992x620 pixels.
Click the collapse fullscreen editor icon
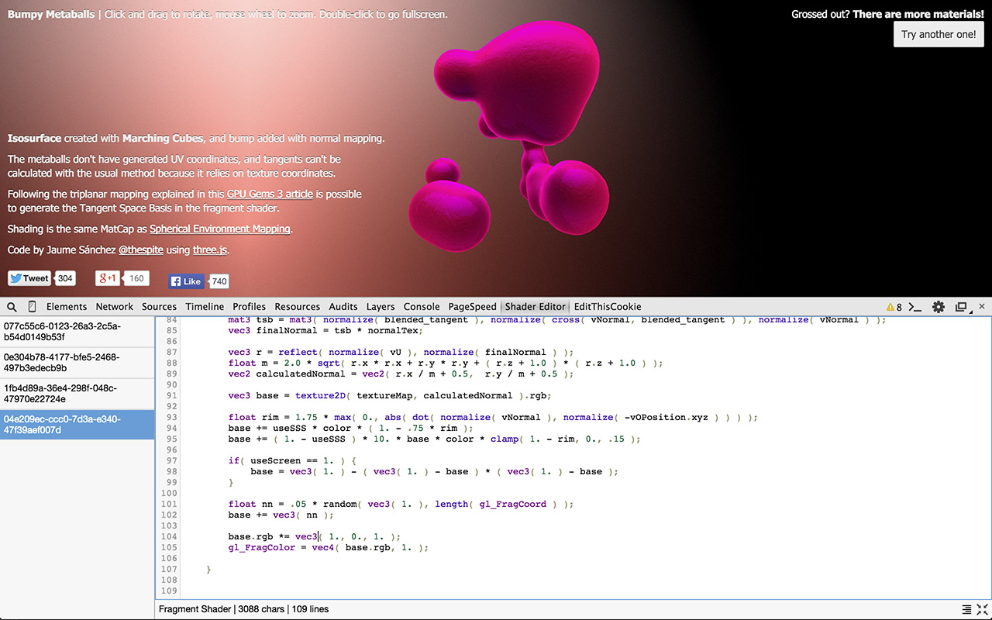tap(982, 609)
